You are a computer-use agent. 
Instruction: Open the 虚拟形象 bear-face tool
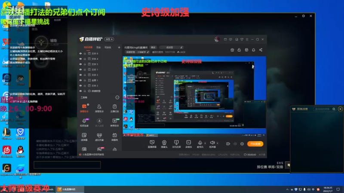(x=99, y=137)
